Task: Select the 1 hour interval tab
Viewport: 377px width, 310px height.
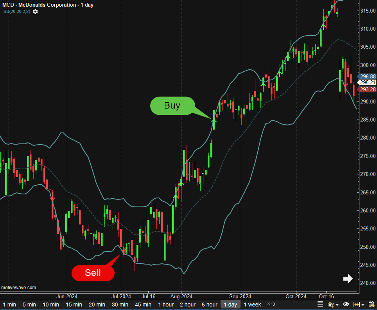Action: (x=166, y=305)
